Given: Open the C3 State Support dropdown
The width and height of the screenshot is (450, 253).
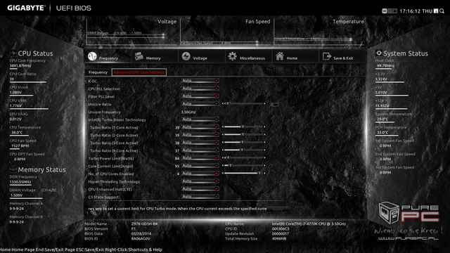Looking at the screenshot, I should coord(200,197).
